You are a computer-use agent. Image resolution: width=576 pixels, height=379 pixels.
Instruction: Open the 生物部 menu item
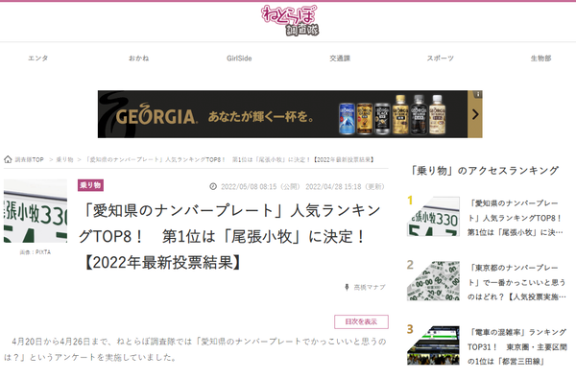pos(540,58)
